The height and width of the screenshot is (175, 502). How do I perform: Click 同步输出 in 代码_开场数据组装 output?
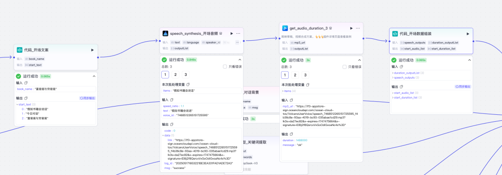click(463, 87)
